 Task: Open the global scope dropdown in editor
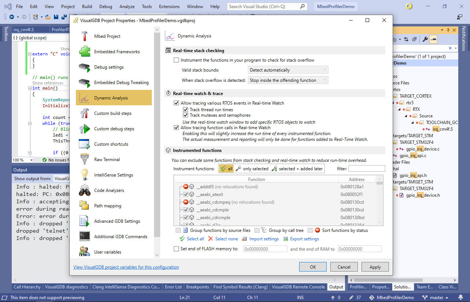40,38
